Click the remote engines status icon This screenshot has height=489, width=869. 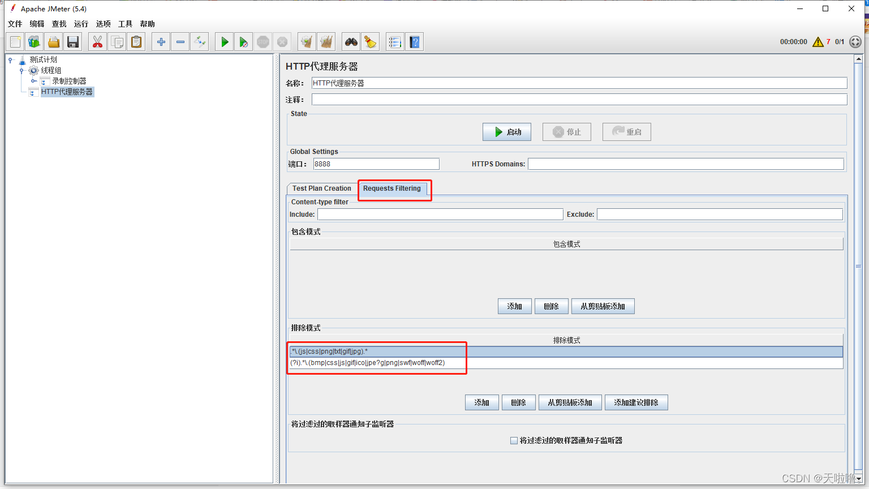(x=855, y=42)
